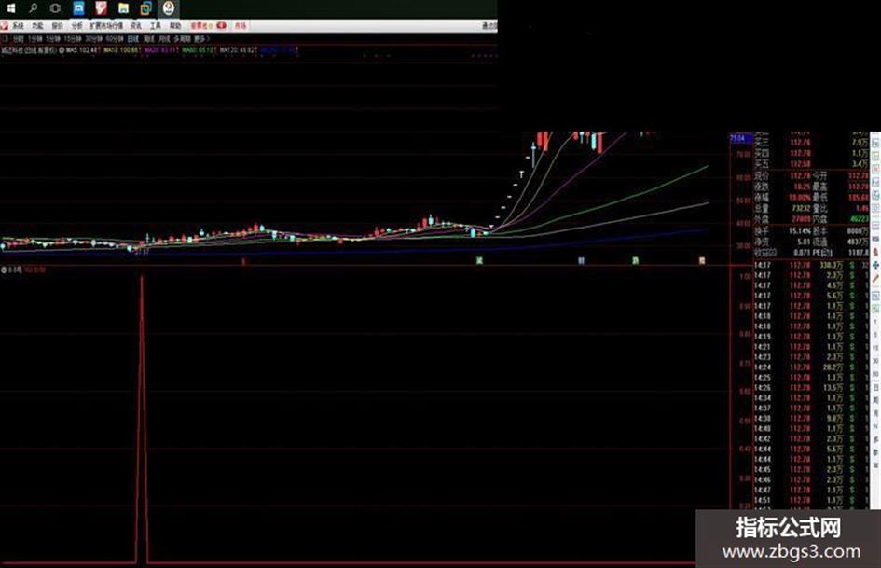Open the 分析 menu
Viewport: 881px width, 568px height.
[x=77, y=26]
